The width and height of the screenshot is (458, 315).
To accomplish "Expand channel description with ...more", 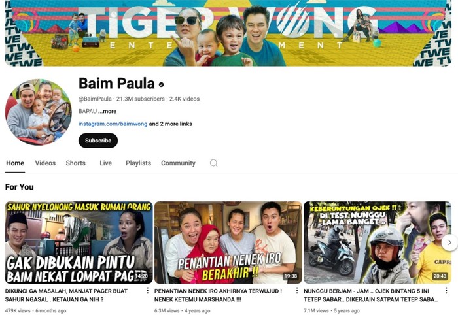I will tap(107, 111).
